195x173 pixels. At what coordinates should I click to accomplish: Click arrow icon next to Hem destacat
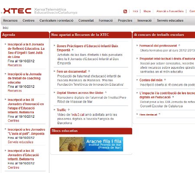[159, 114]
